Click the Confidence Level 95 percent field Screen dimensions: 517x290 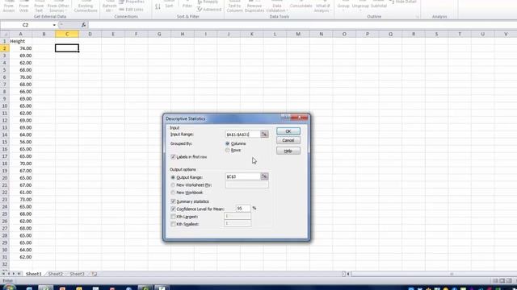[x=243, y=209]
